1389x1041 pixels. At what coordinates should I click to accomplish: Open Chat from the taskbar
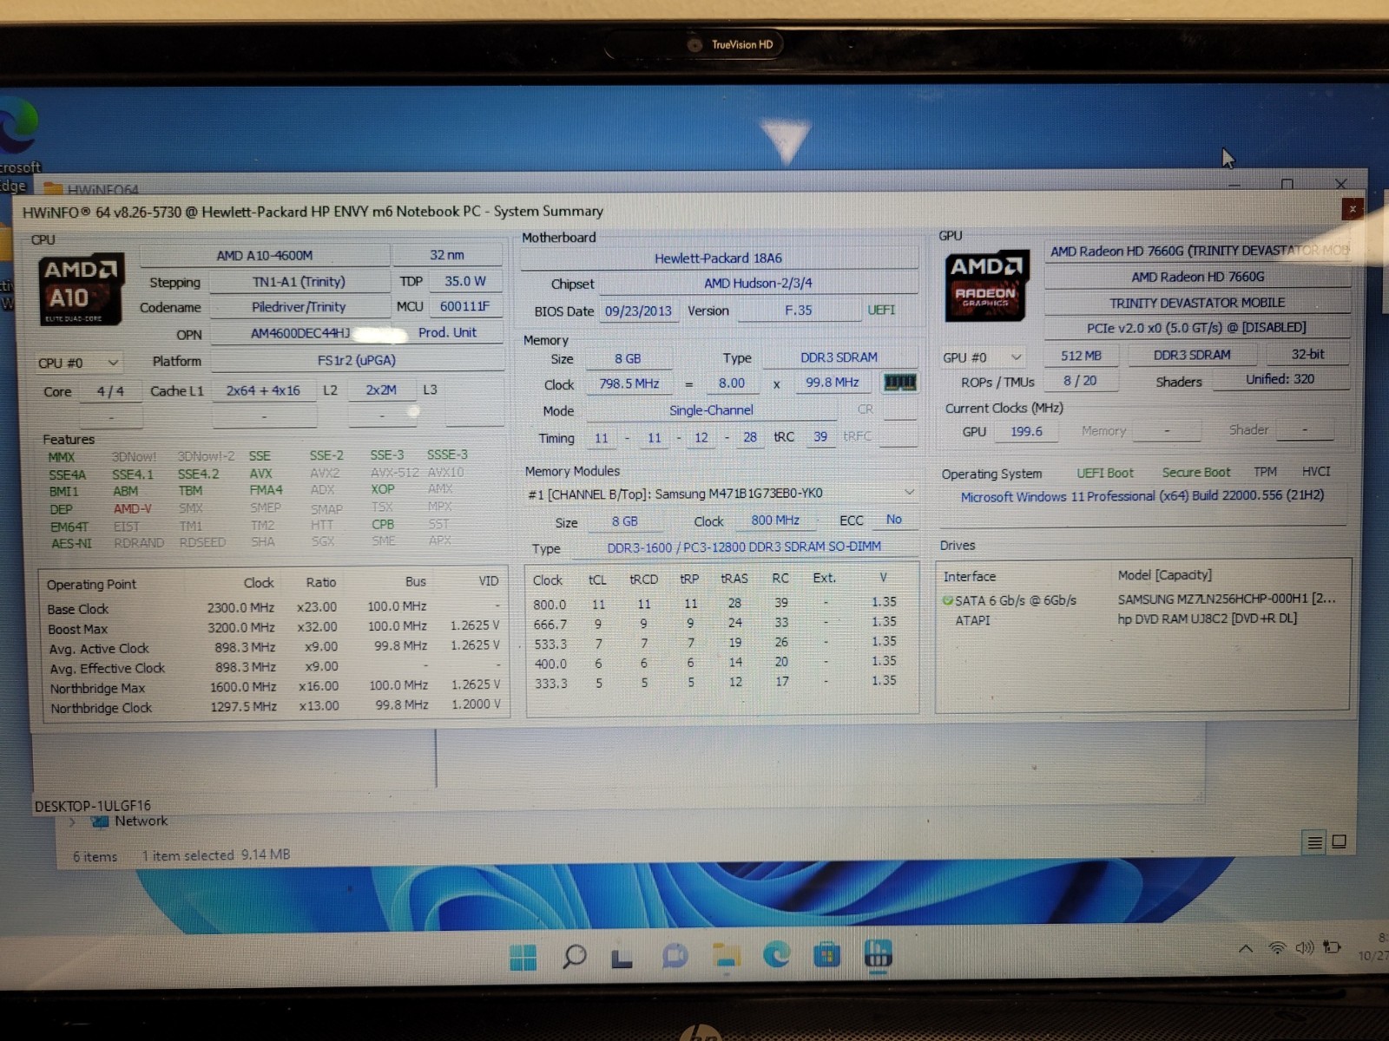pos(675,956)
